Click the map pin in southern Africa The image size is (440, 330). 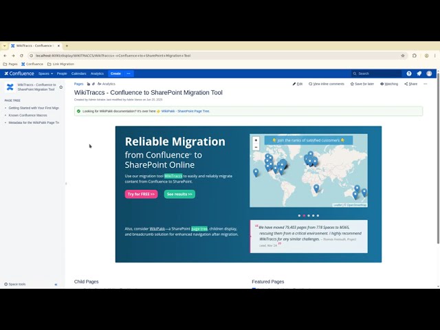[x=316, y=188]
